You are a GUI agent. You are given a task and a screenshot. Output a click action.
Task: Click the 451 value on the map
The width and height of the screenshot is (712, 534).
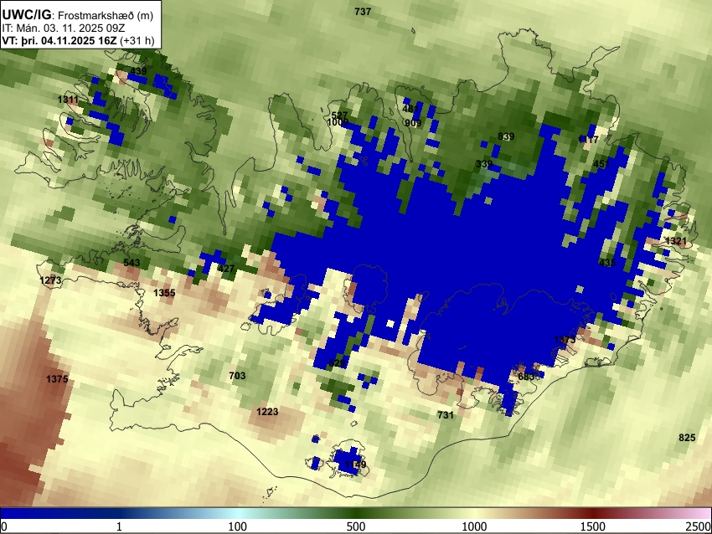tap(601, 164)
